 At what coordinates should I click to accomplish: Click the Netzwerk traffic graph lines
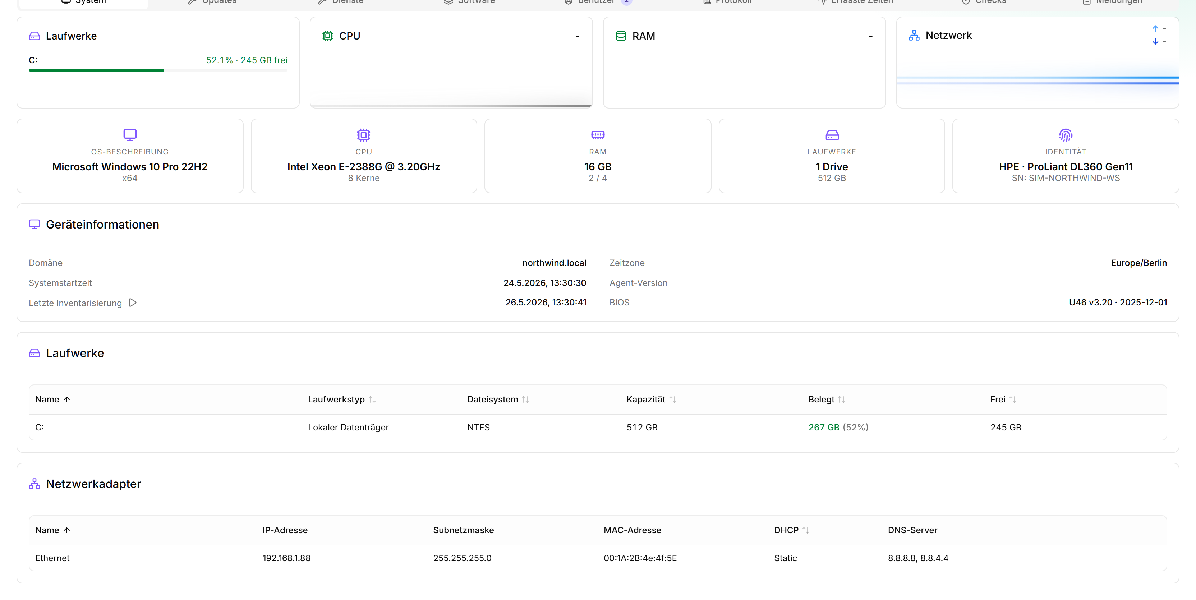click(1037, 80)
